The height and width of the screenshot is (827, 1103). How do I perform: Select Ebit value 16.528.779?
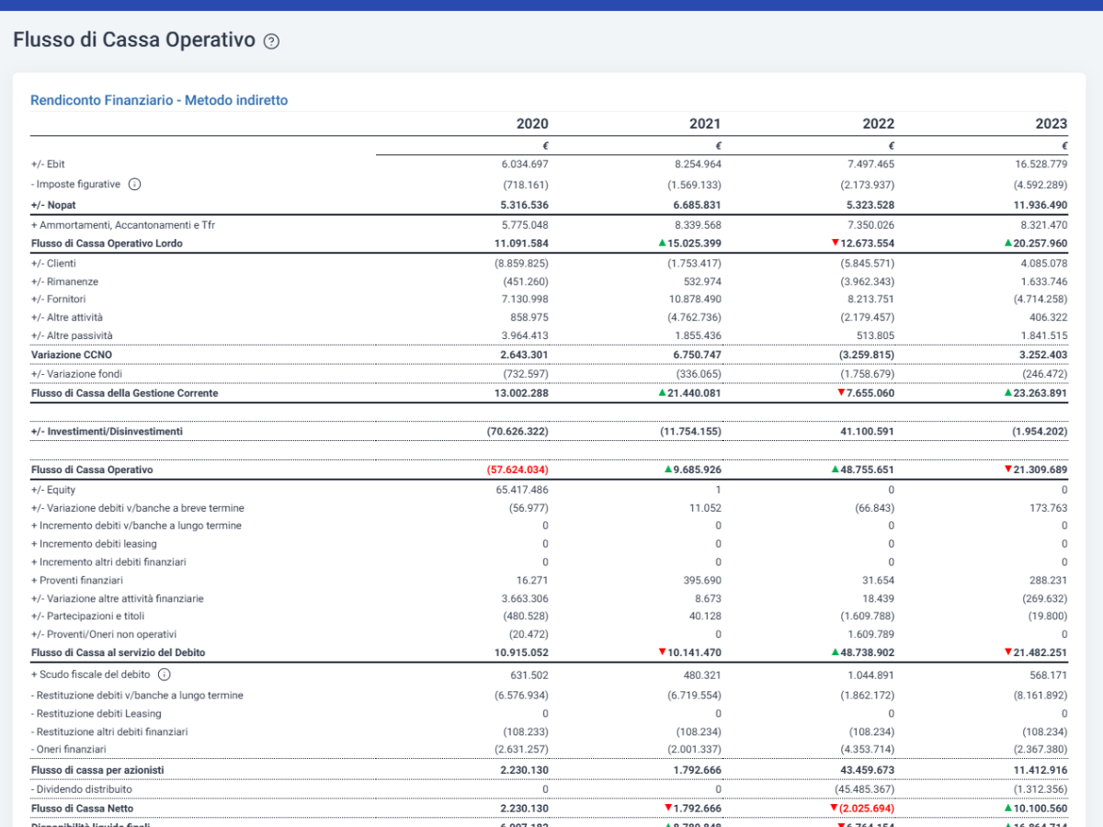tap(1040, 164)
